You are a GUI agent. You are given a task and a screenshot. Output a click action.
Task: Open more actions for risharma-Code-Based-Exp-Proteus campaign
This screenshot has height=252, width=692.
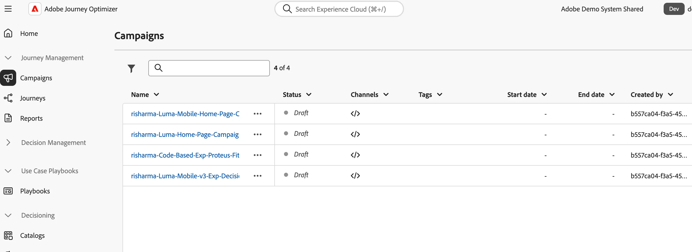click(x=257, y=155)
